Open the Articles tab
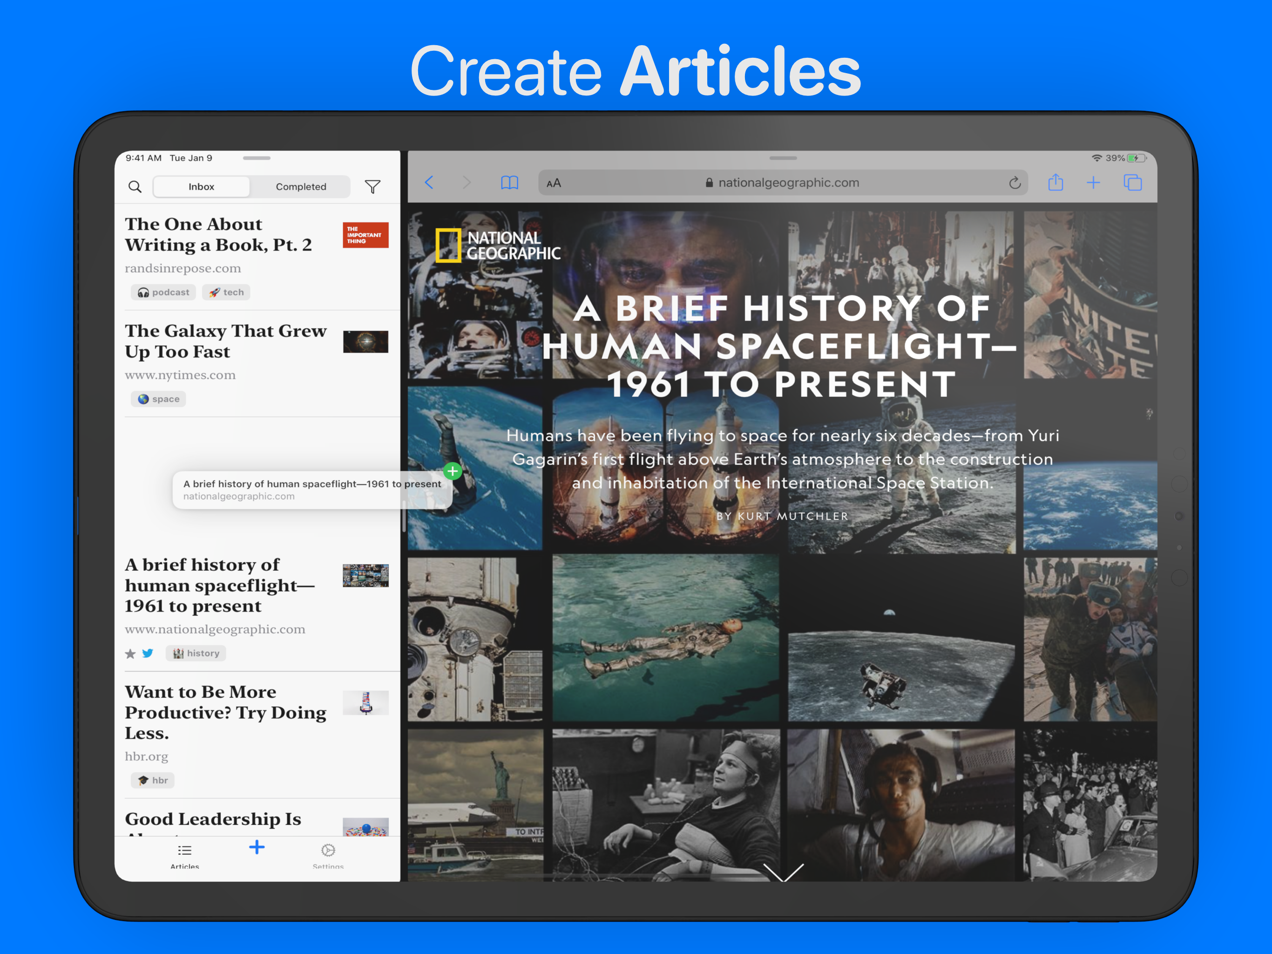 (184, 856)
